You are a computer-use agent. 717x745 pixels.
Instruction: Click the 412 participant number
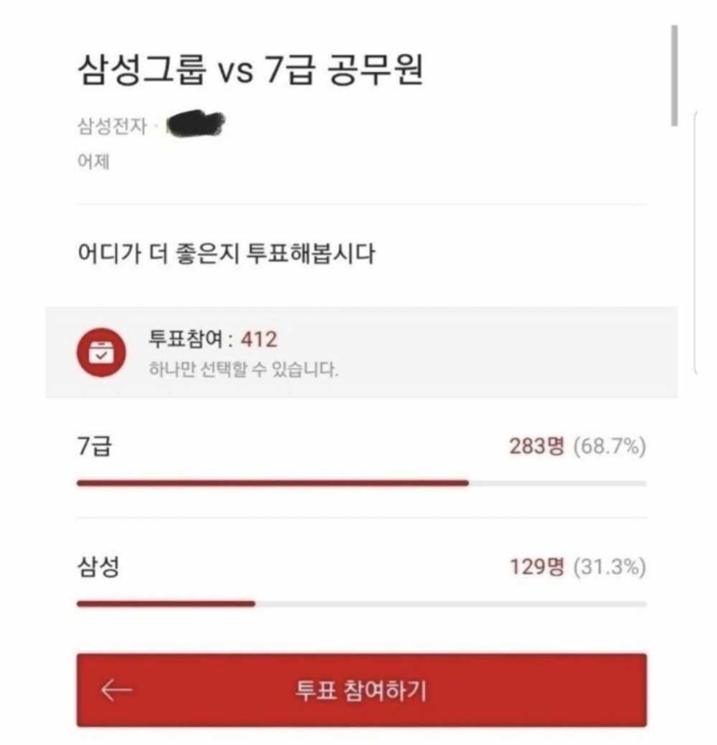[259, 339]
